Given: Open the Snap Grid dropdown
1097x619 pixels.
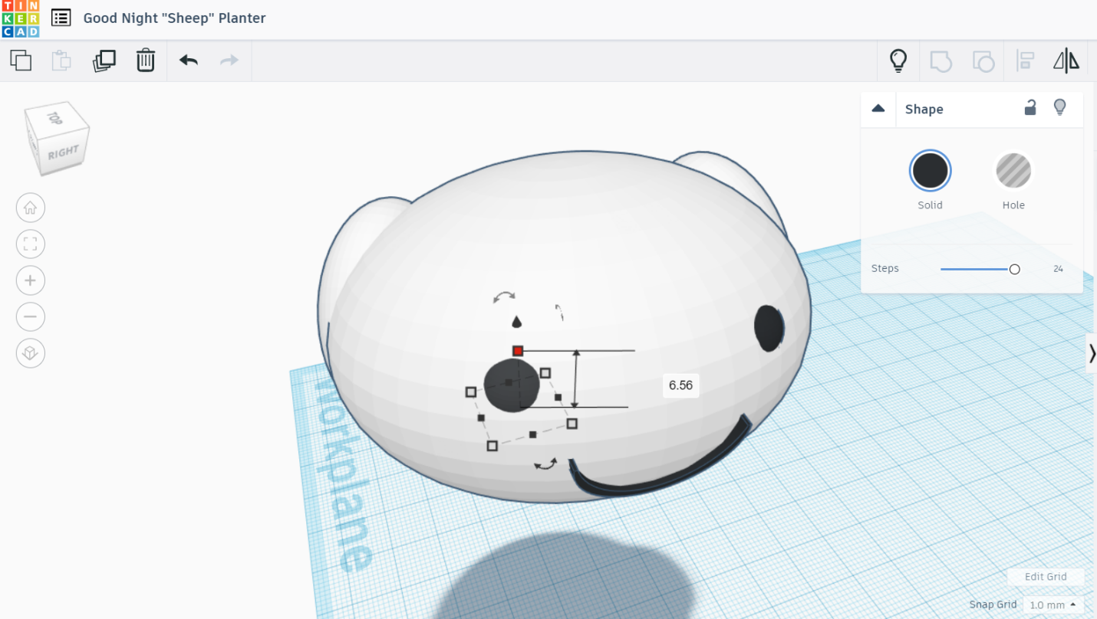Looking at the screenshot, I should point(1053,605).
